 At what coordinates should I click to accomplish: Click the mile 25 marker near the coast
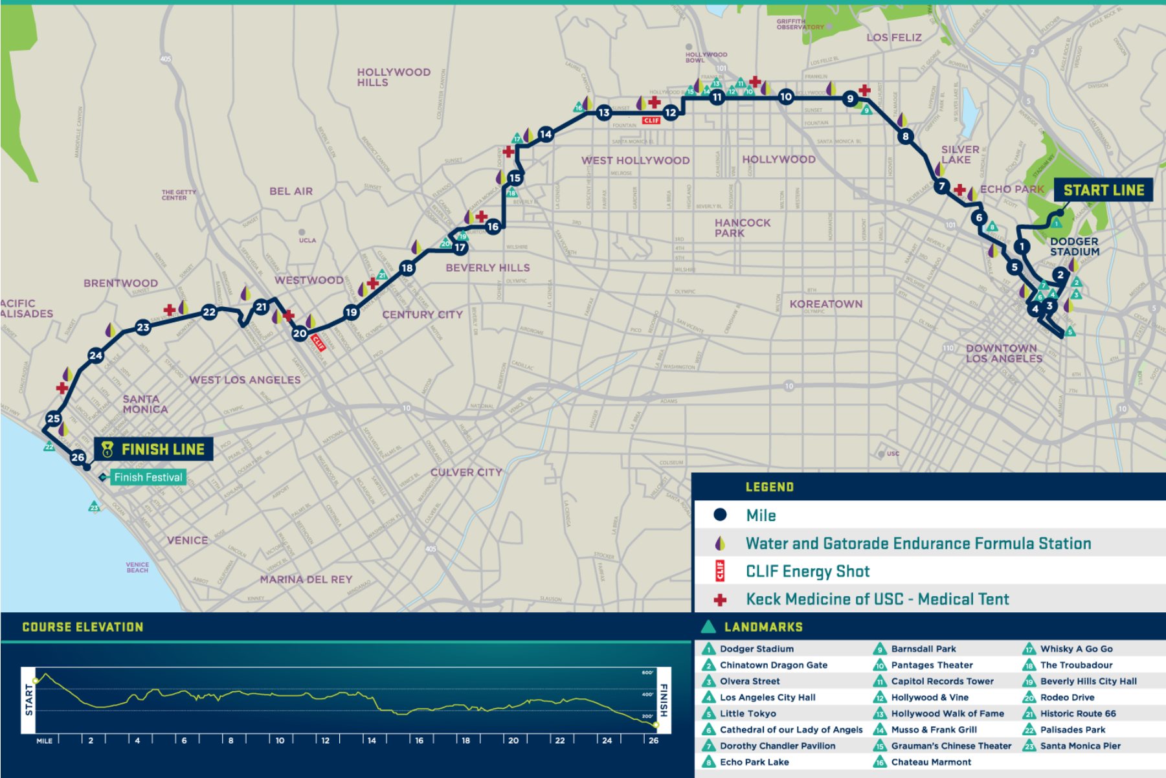(54, 419)
